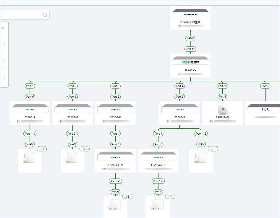Click the Port 5 label above the NVR

point(265,86)
